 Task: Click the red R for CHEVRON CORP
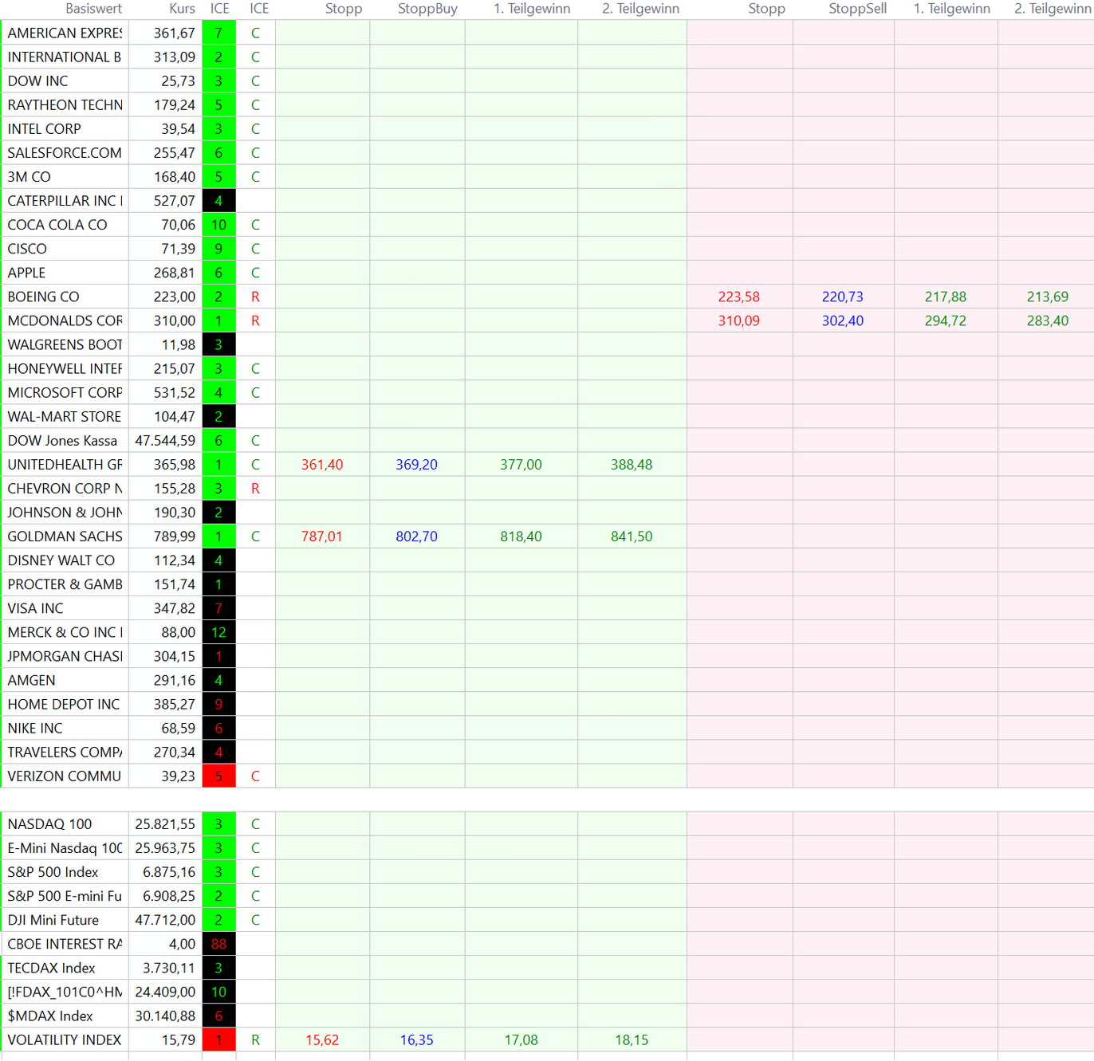(255, 489)
